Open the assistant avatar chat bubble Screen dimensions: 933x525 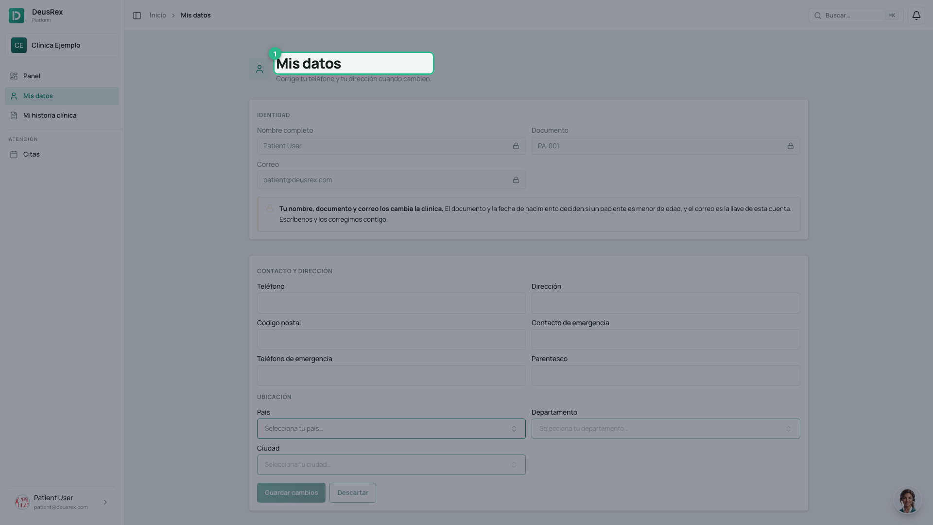point(907,500)
